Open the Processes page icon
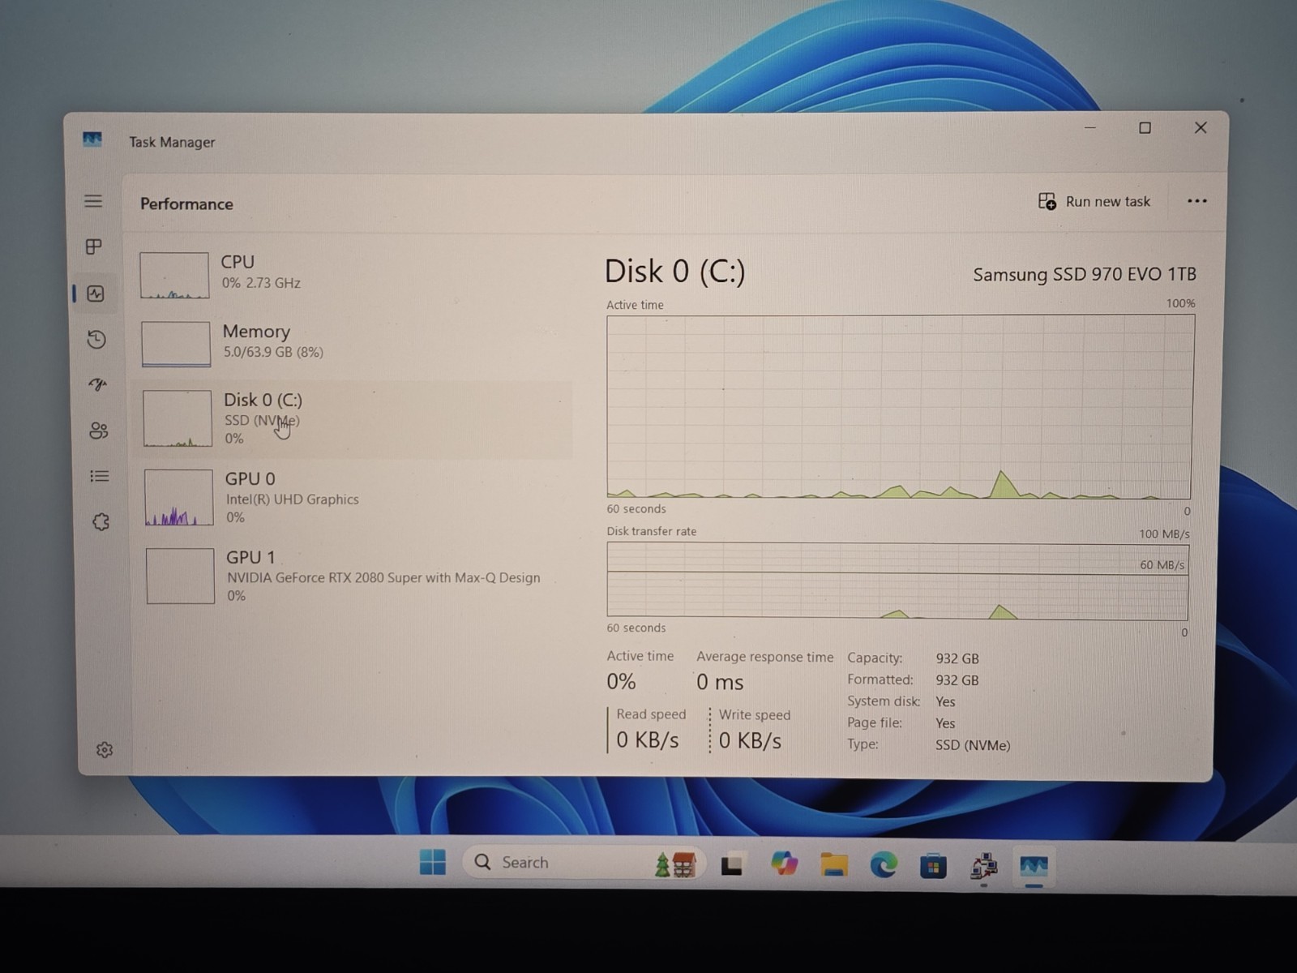 click(x=94, y=246)
